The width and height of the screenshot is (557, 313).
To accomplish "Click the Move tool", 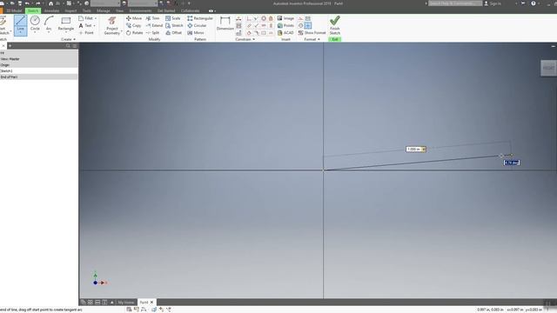I will click(x=134, y=18).
